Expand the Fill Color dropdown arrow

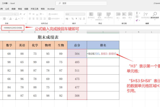click(13, 19)
